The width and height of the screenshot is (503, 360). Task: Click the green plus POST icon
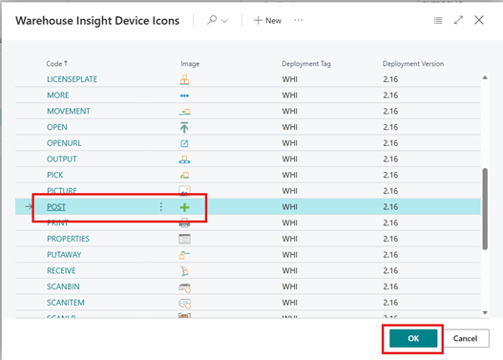click(x=184, y=207)
